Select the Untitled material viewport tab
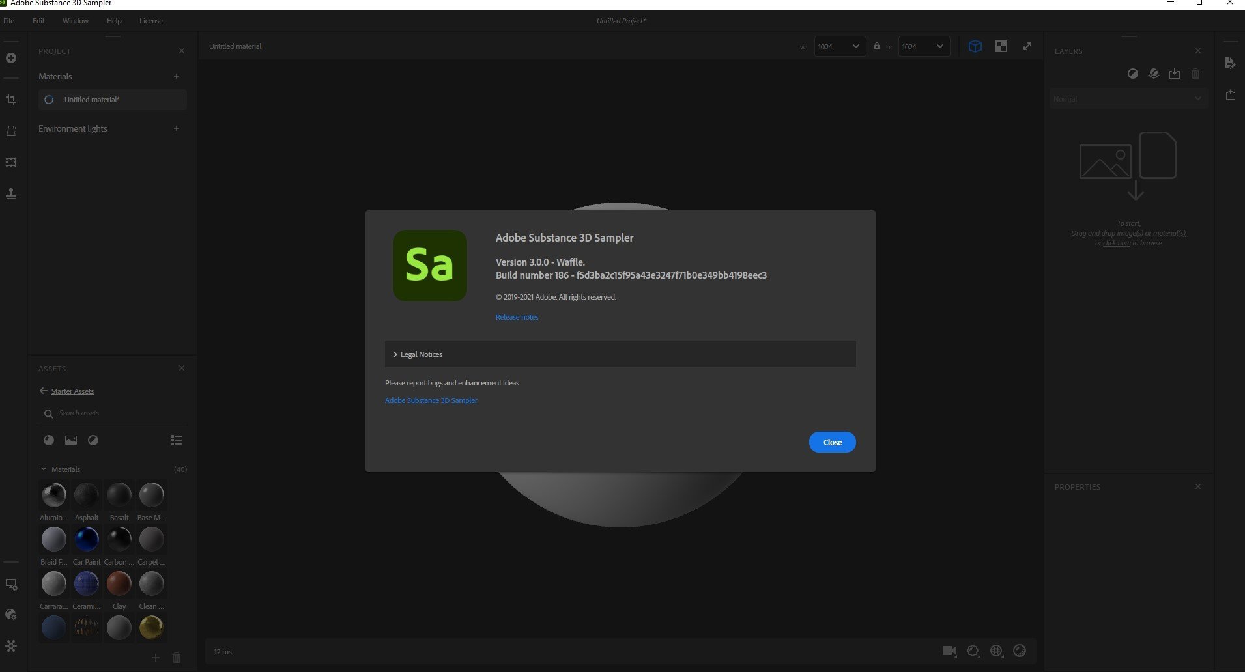 tap(235, 46)
